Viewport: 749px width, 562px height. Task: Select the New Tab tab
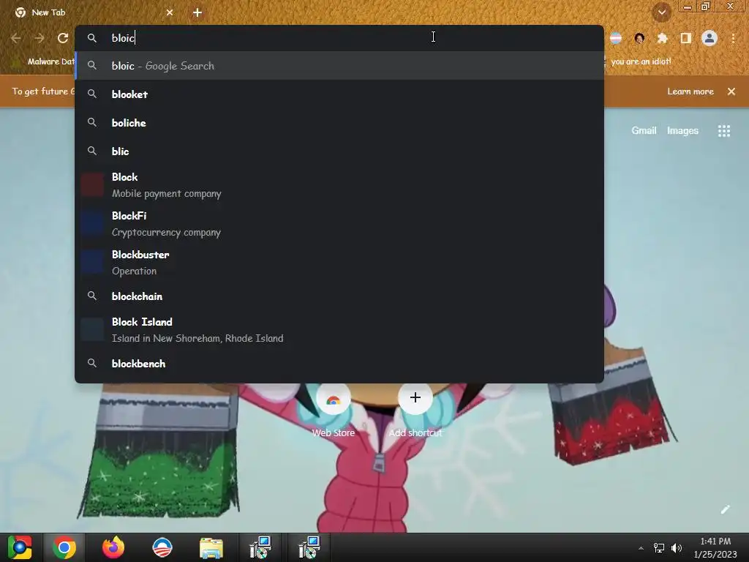pos(94,12)
